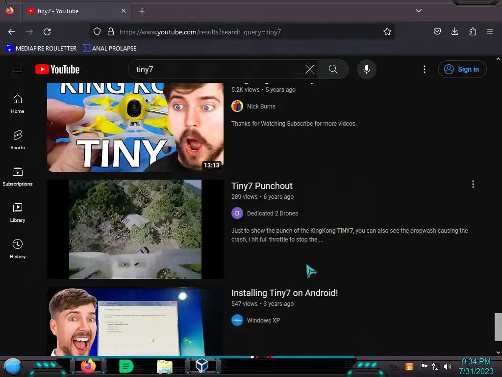Open Subscriptions in YouTube sidebar
This screenshot has height=377, width=502.
click(x=18, y=177)
